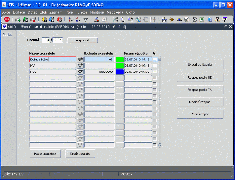Viewport: 235px width, 180px height.
Task: Open the Okno menu
Action: click(x=130, y=12)
